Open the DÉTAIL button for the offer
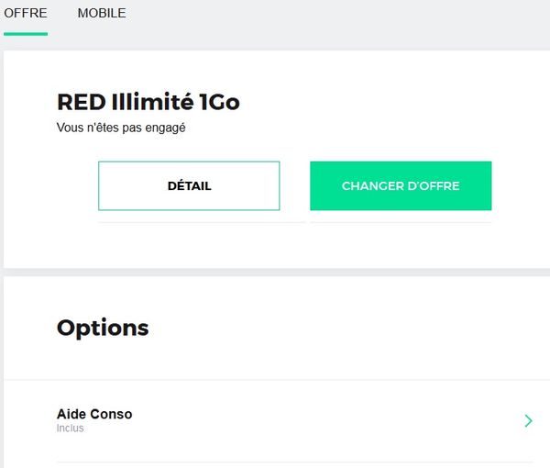 click(189, 186)
